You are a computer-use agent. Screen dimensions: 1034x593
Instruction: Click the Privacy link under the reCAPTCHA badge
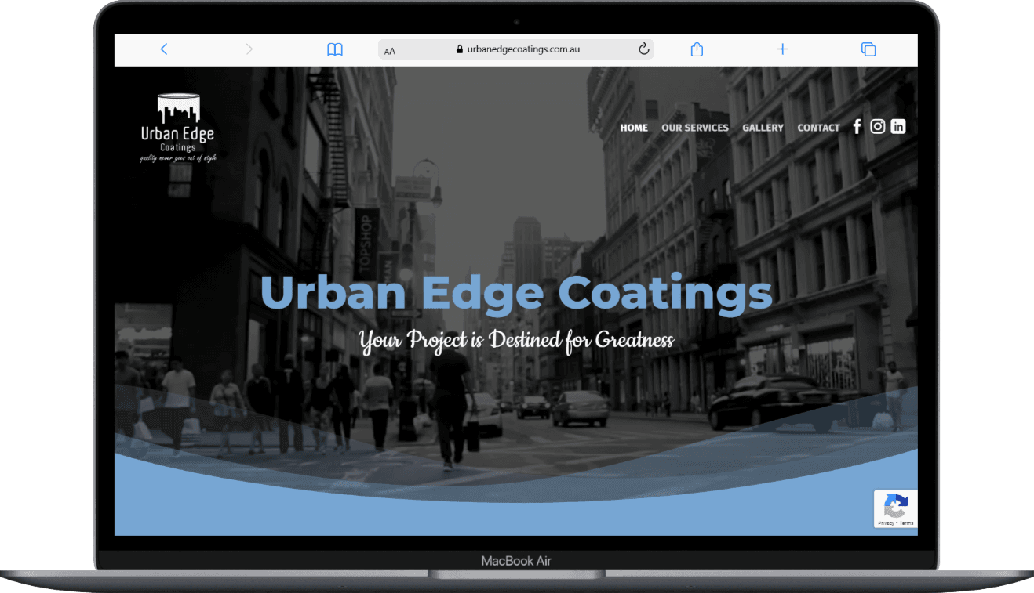pos(884,523)
